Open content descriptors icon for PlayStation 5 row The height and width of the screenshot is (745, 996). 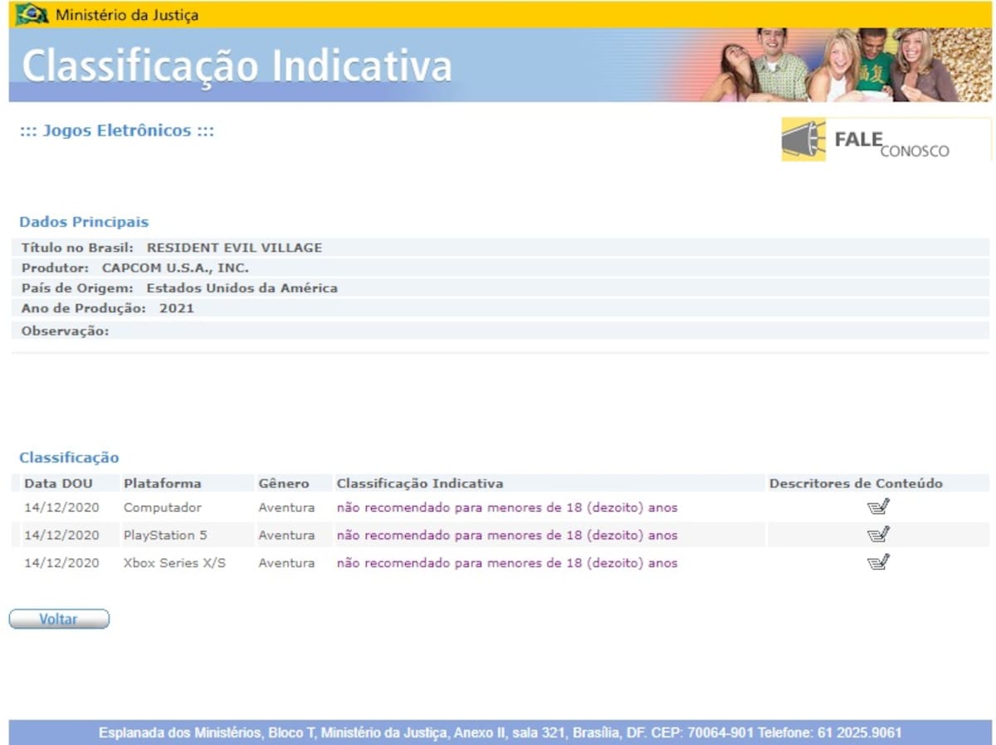click(x=878, y=534)
